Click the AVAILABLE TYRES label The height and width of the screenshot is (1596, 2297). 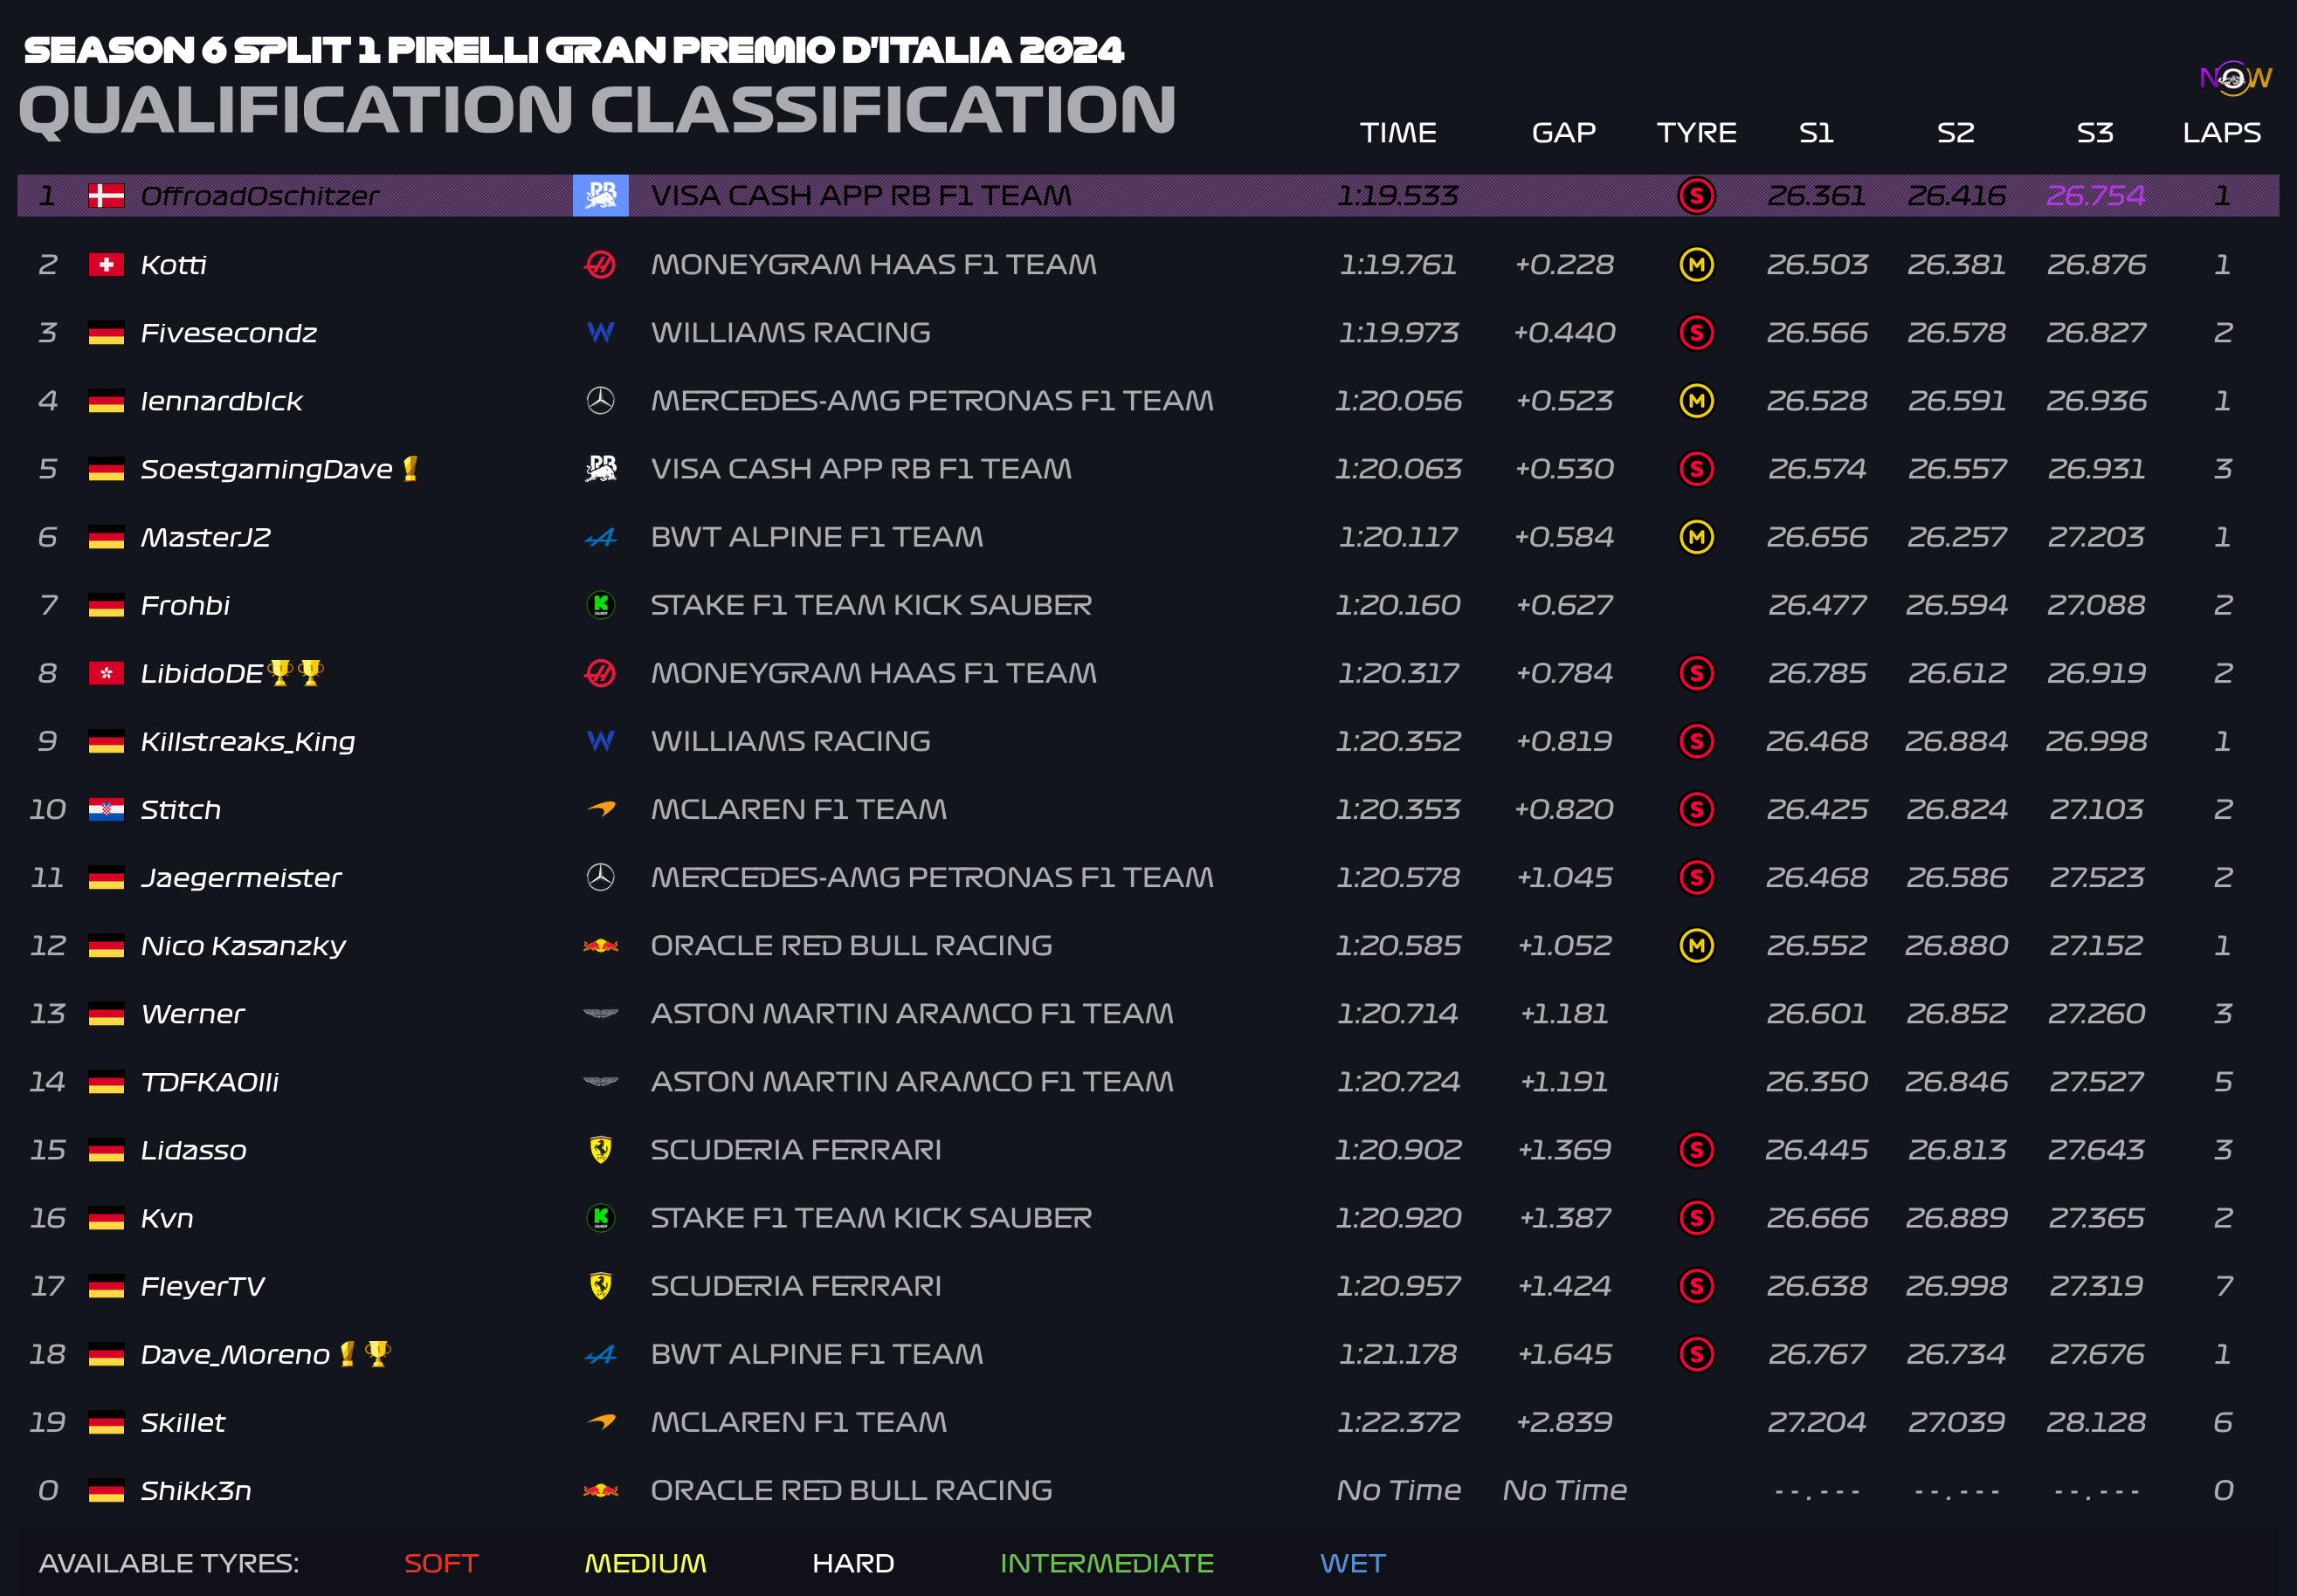pyautogui.click(x=169, y=1563)
